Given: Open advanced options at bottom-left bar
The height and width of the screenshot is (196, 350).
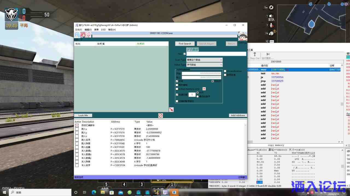Looking at the screenshot, I should (79, 177).
